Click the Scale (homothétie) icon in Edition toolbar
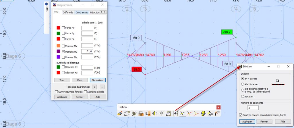 169,113
